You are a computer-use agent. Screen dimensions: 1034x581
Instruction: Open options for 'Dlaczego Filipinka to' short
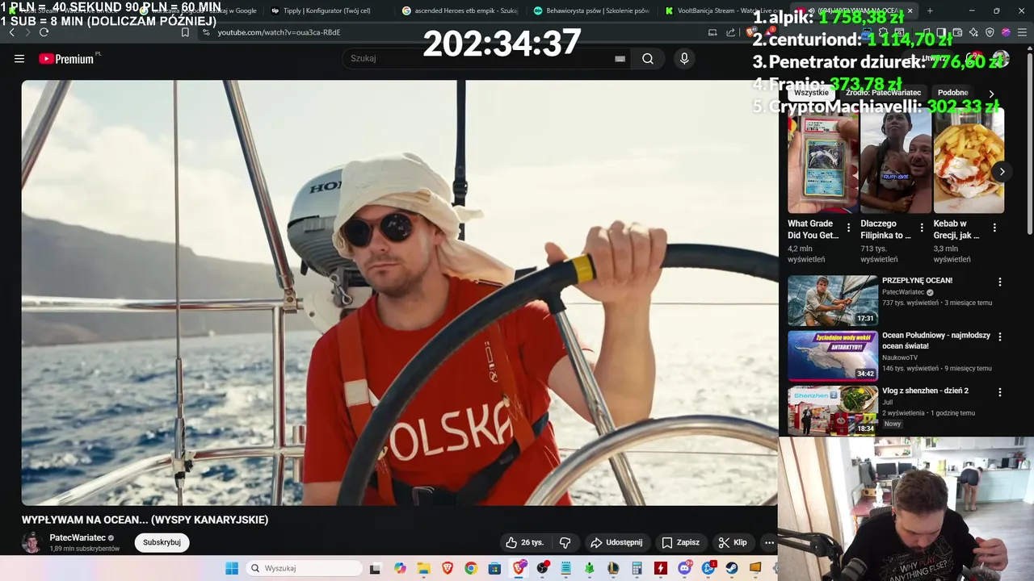[921, 228]
